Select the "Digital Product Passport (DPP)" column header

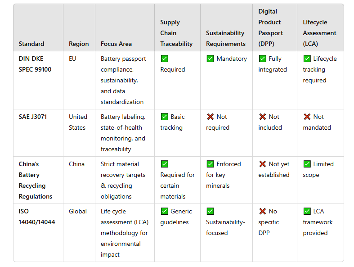270,27
